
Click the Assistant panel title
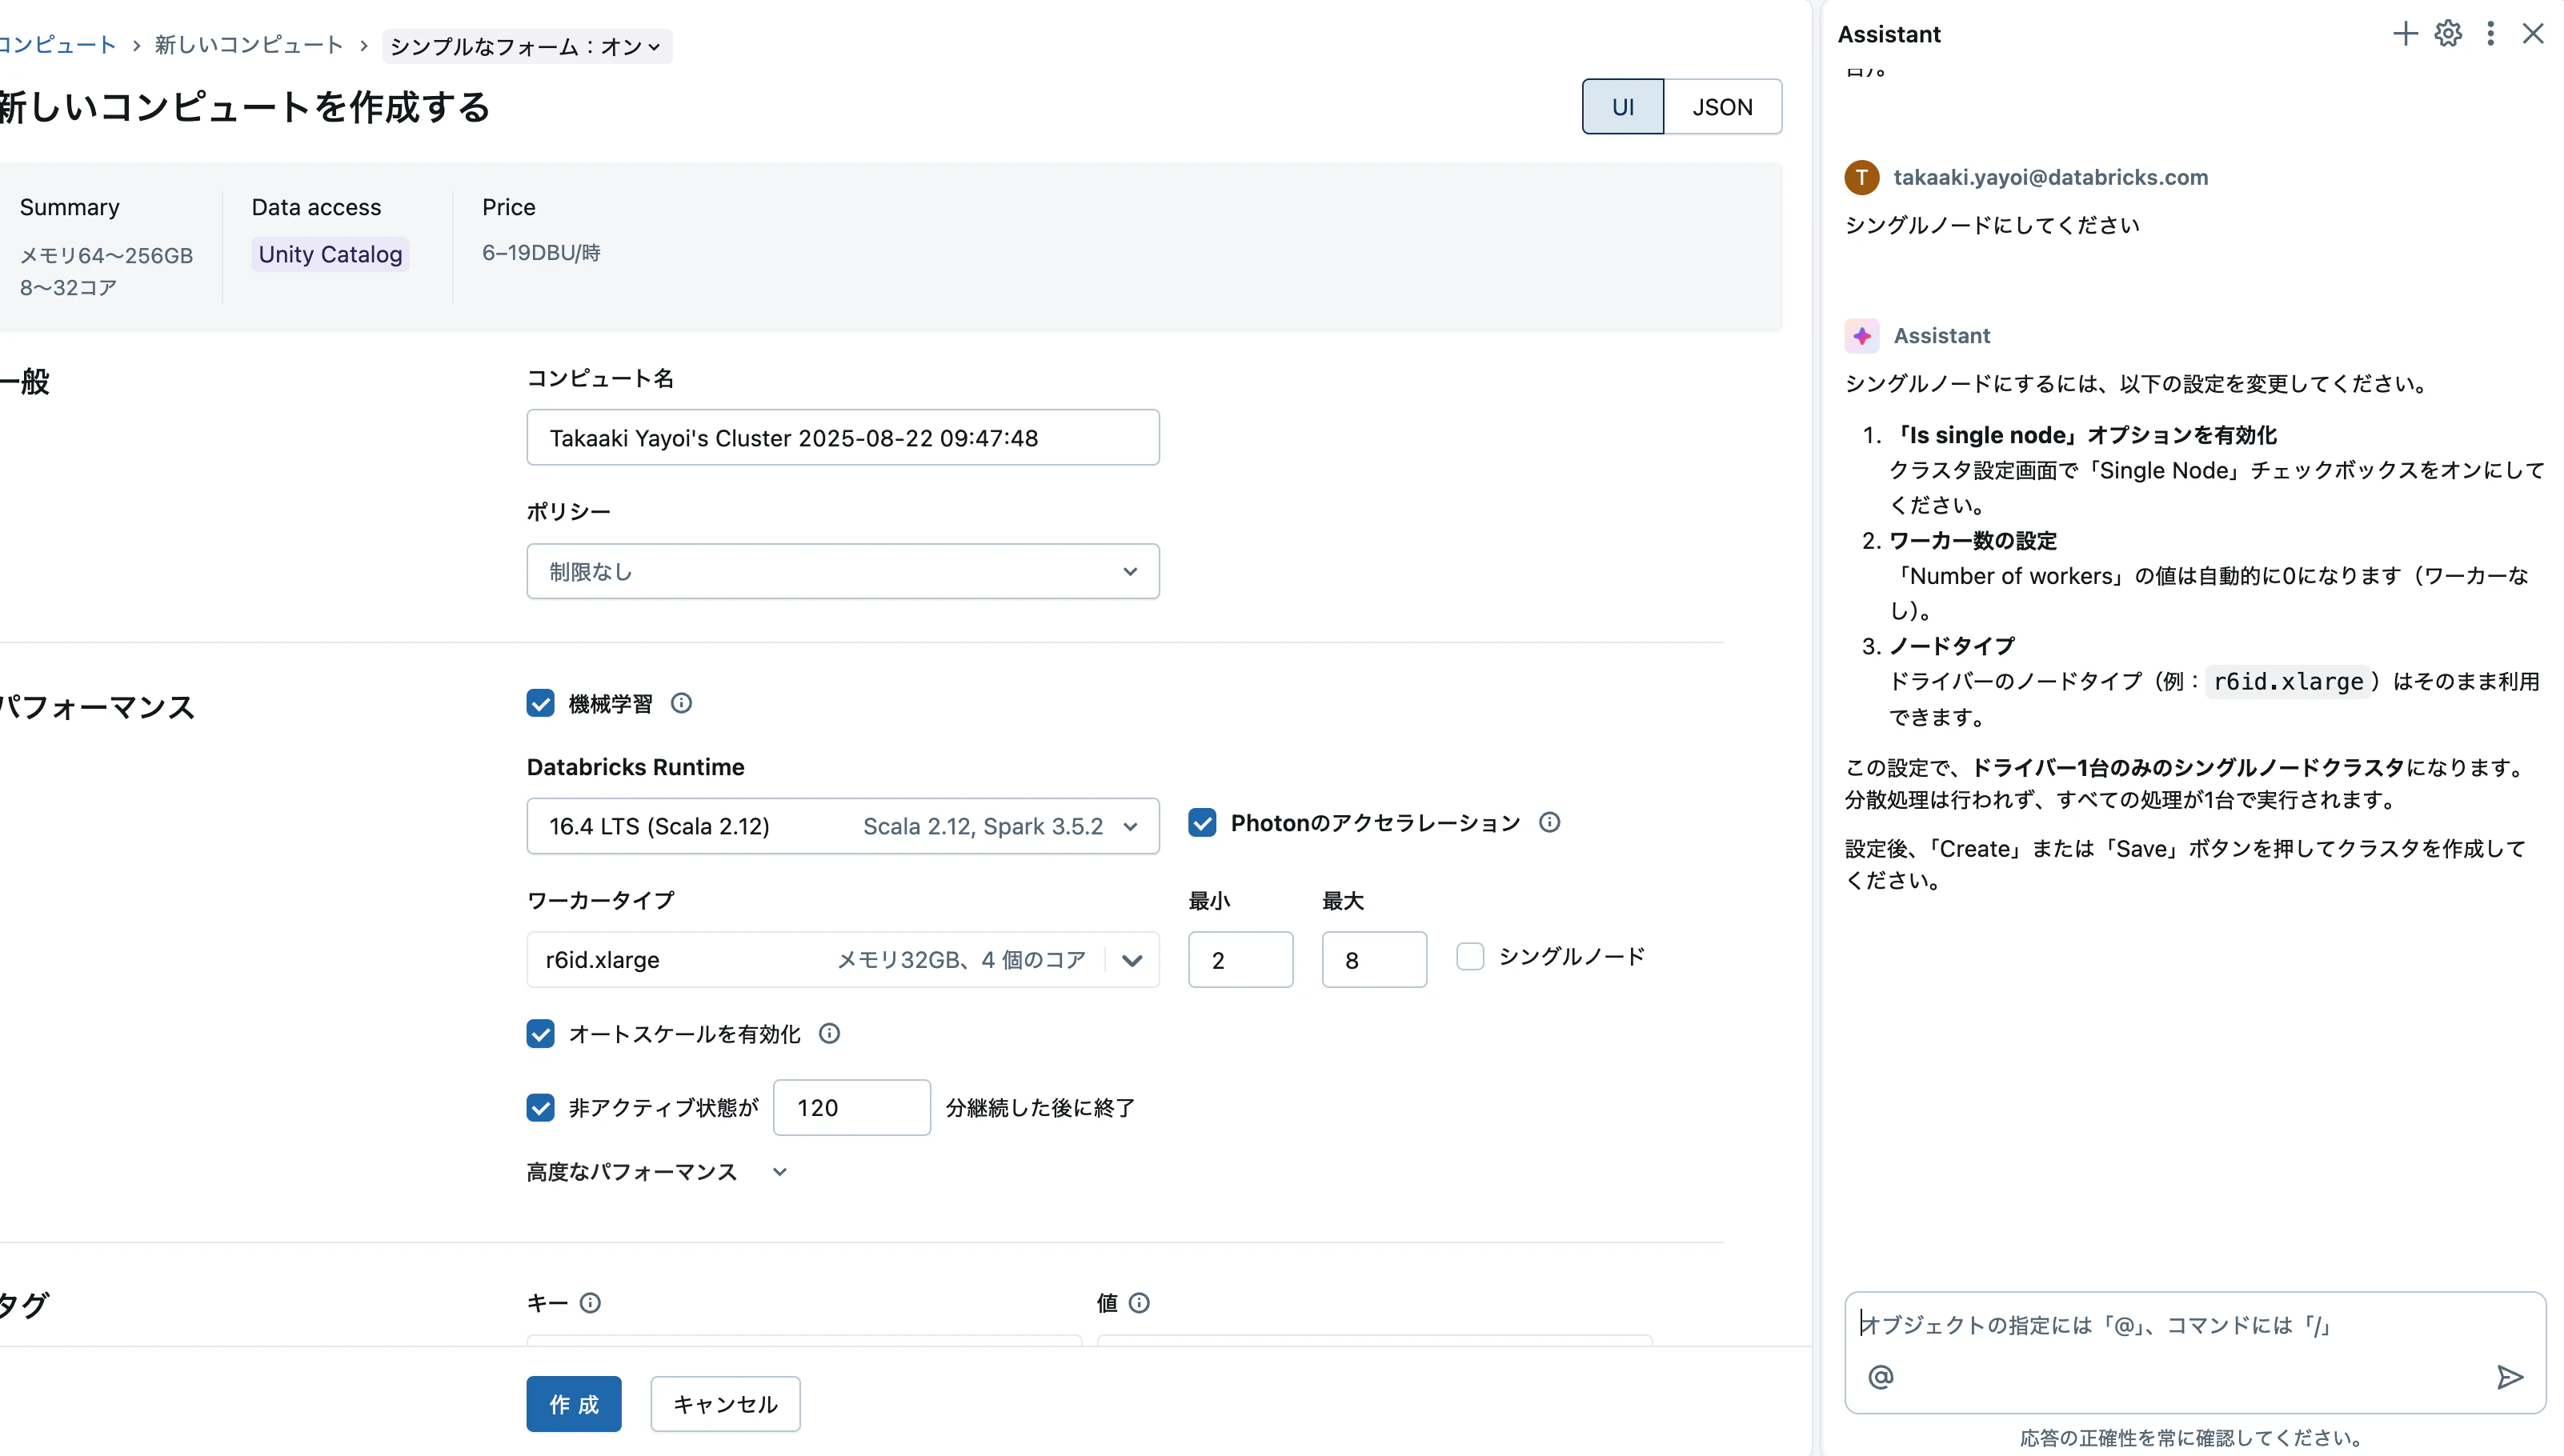tap(1888, 34)
